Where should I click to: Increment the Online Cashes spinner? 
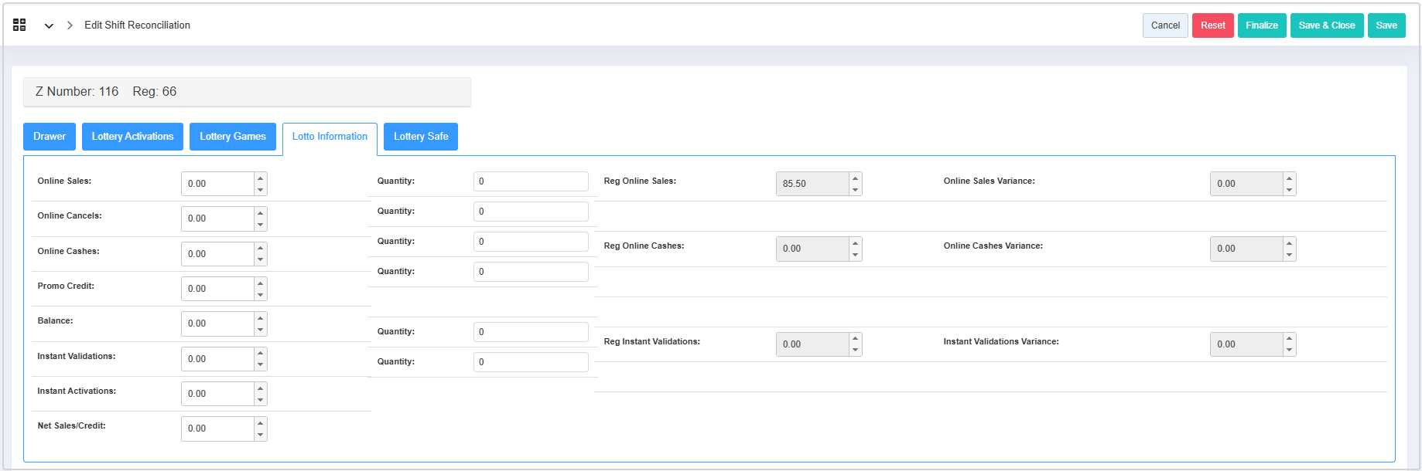(261, 249)
